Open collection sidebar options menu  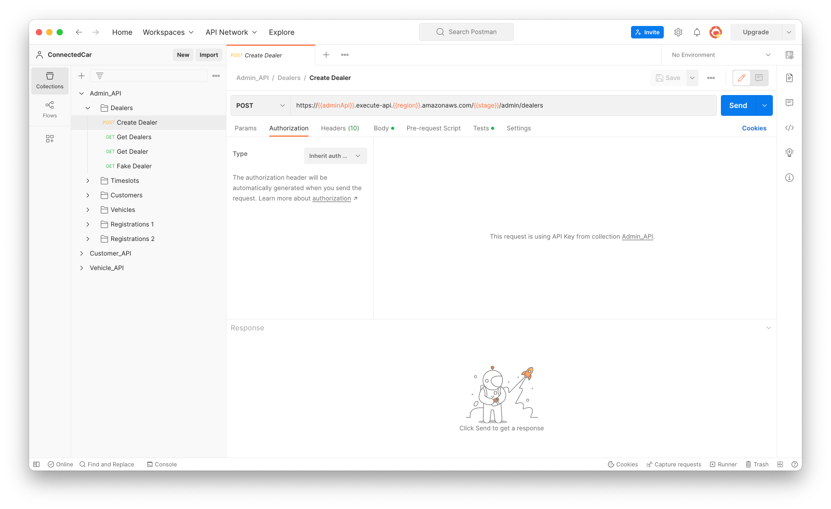[216, 76]
